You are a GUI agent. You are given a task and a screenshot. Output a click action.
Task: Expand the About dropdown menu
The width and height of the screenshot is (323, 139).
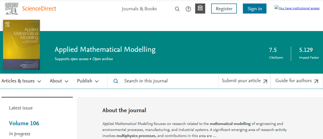click(x=59, y=81)
